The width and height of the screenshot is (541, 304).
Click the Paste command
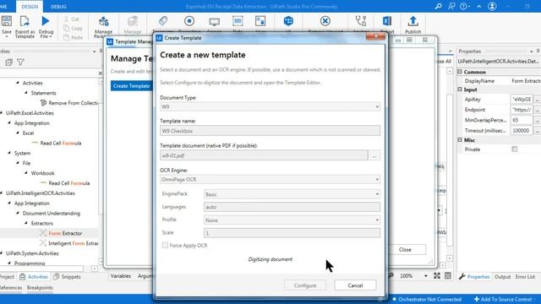tap(74, 37)
